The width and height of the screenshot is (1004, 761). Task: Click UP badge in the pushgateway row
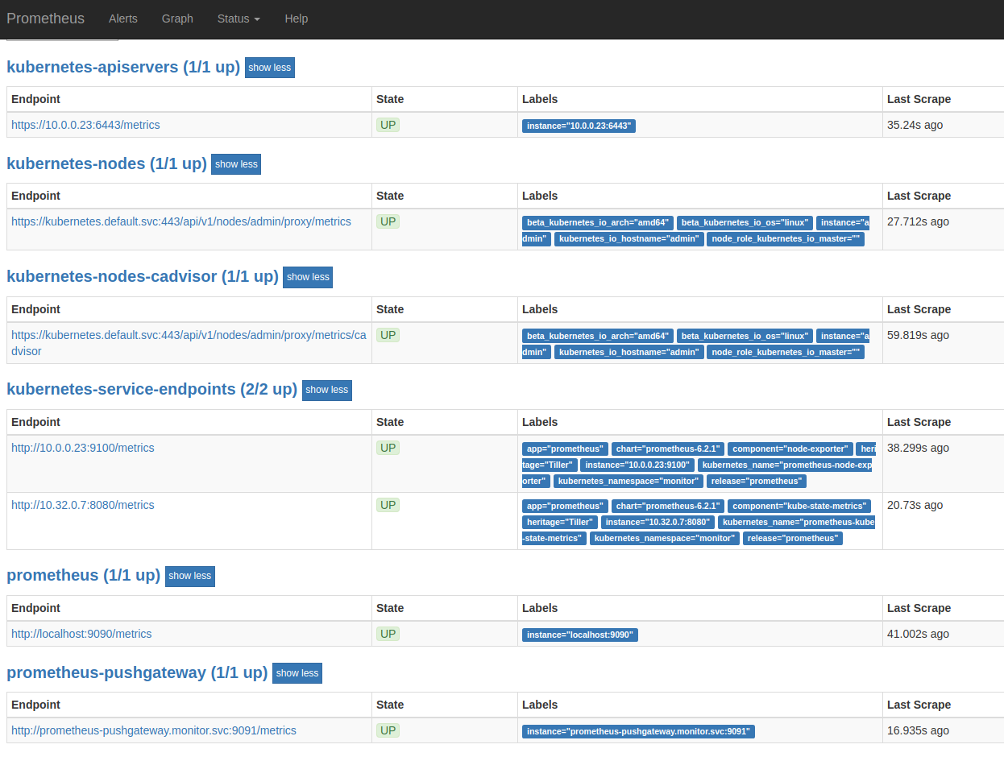click(x=388, y=730)
